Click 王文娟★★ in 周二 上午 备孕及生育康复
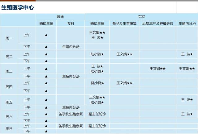198x134 pixels. 124,54
